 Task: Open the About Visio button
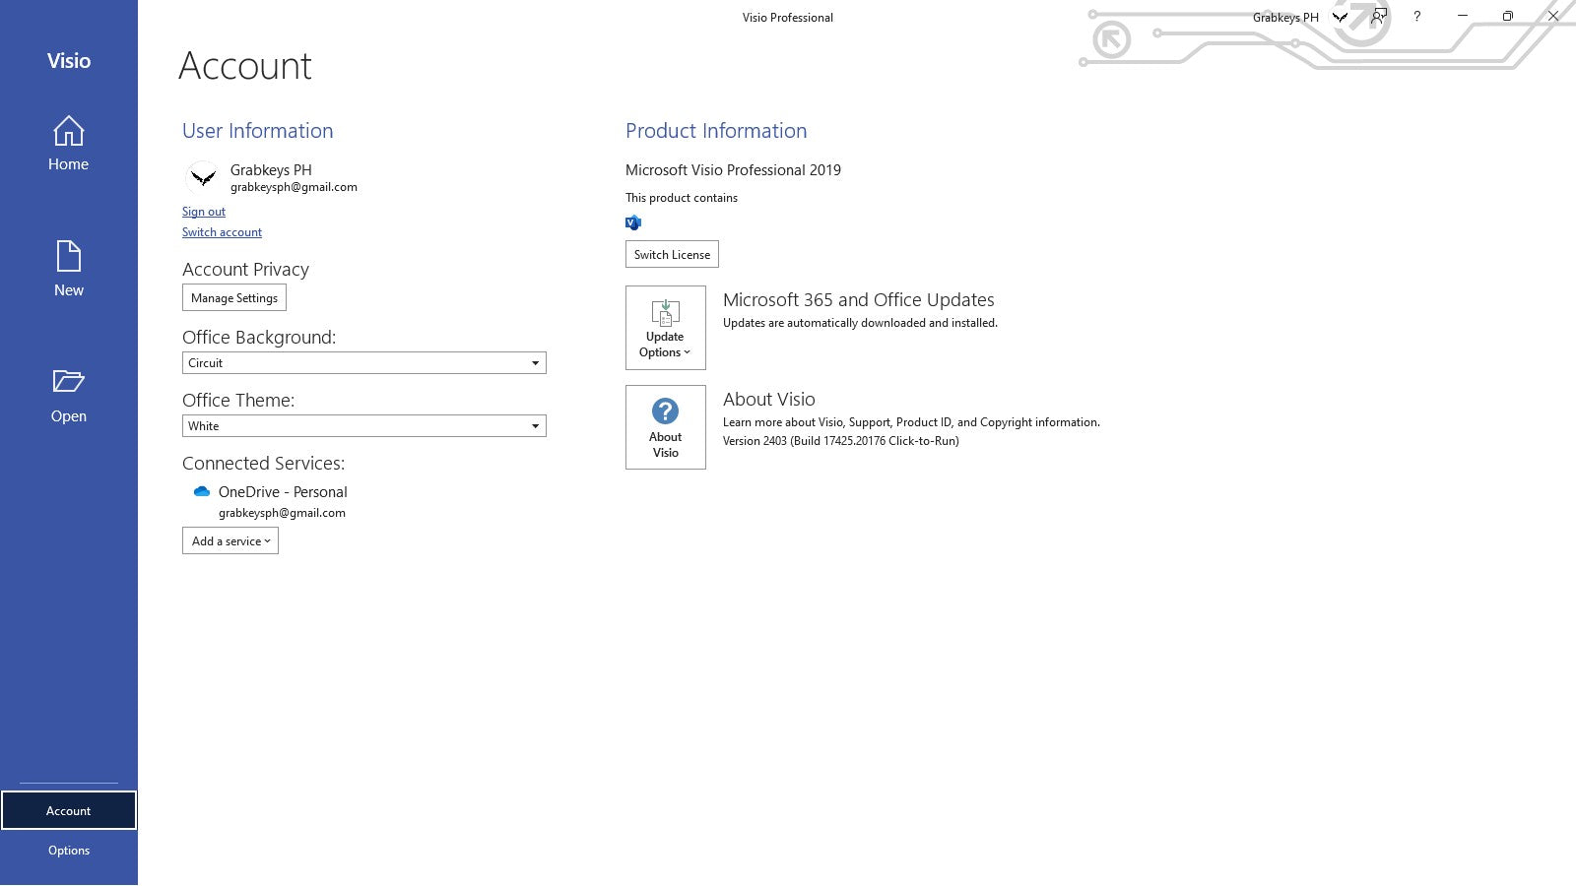(x=666, y=427)
